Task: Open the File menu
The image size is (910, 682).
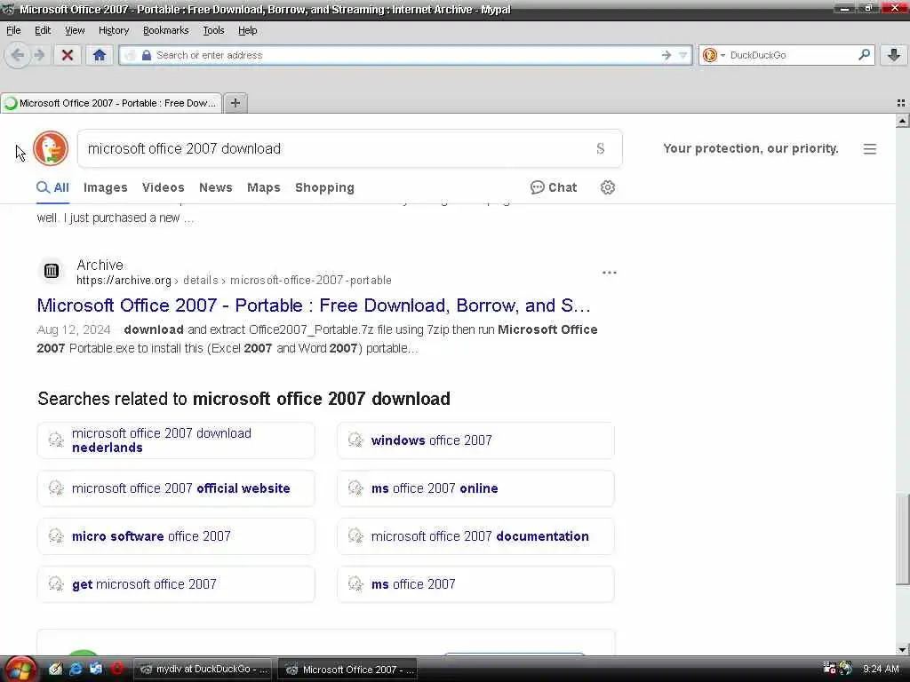Action: (x=13, y=30)
